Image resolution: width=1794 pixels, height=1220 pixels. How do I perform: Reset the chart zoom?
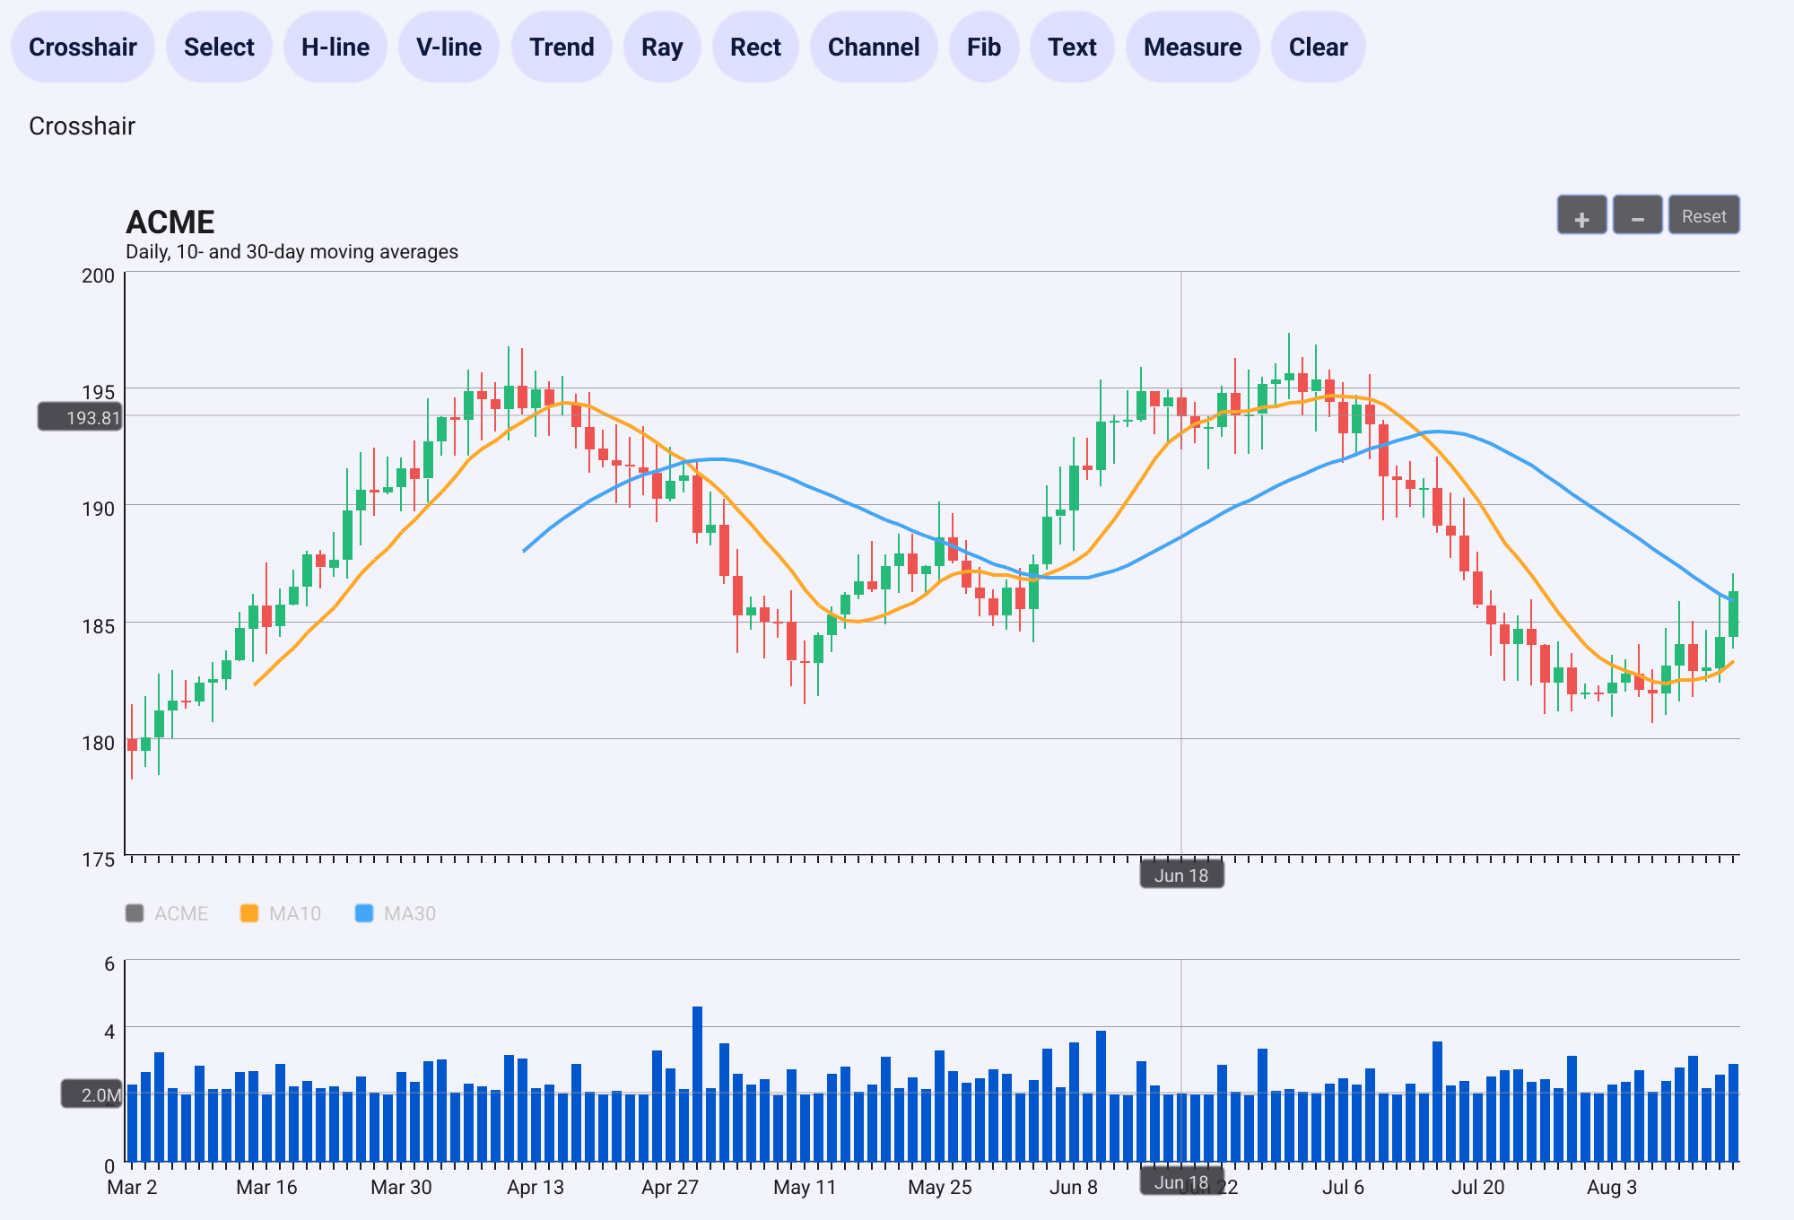1703,215
